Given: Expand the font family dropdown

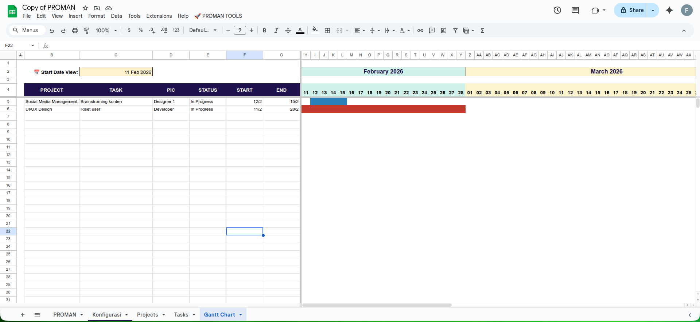Looking at the screenshot, I should (203, 31).
